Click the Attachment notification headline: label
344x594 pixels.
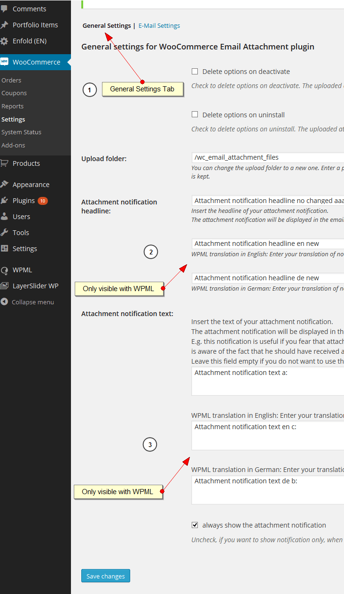[119, 206]
